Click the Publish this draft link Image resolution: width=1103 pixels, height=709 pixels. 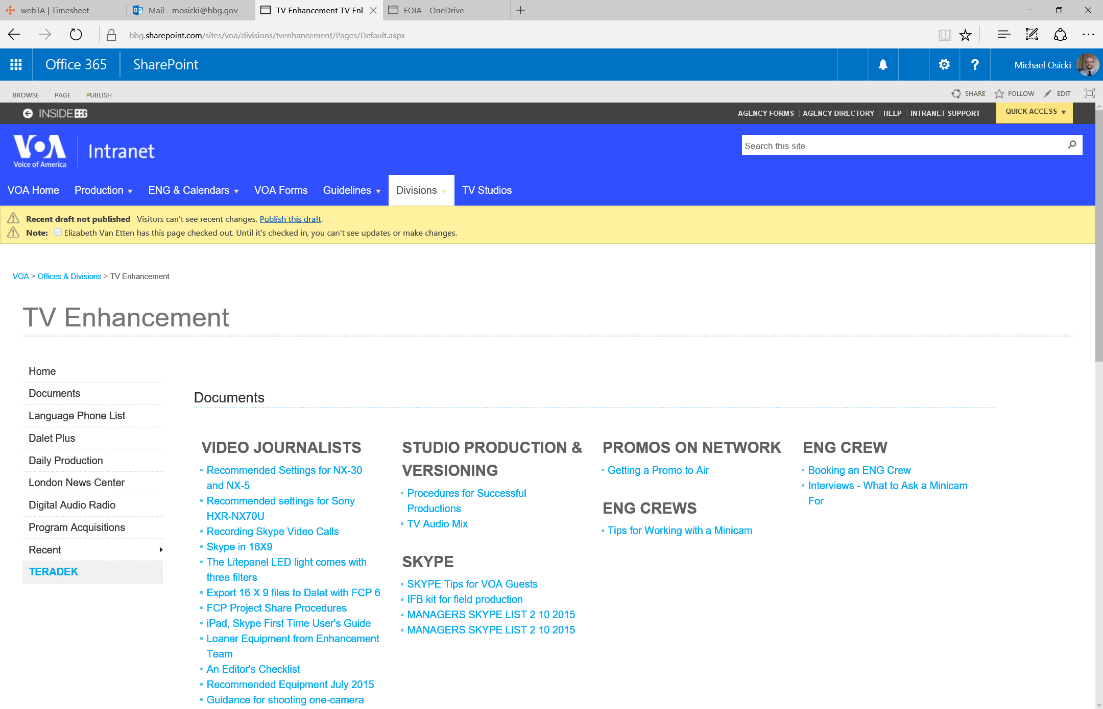[290, 219]
